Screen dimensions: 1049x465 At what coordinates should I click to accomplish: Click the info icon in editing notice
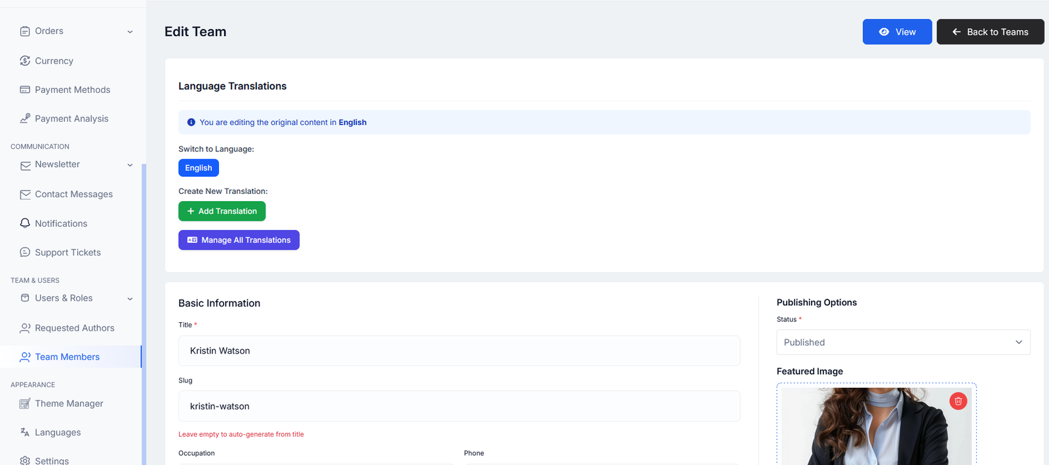[191, 122]
